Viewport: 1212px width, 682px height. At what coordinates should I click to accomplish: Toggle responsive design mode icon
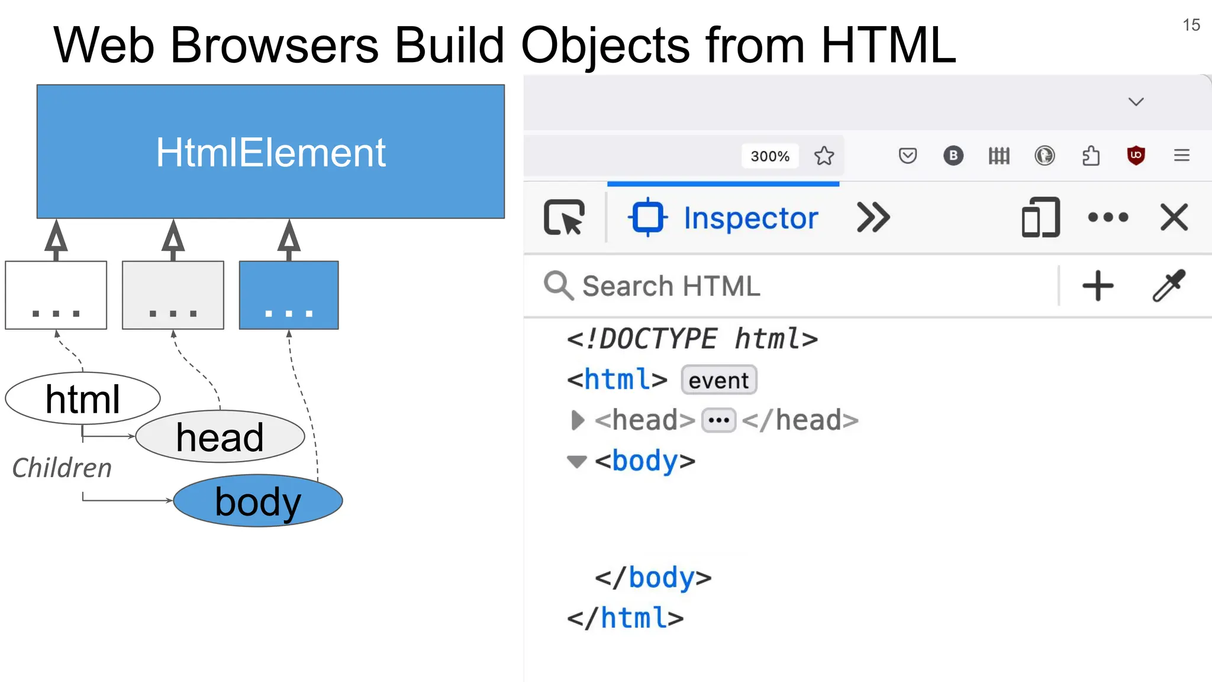(1040, 218)
